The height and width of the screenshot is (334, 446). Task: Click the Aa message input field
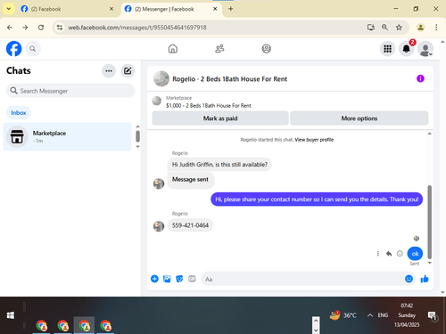coord(301,279)
